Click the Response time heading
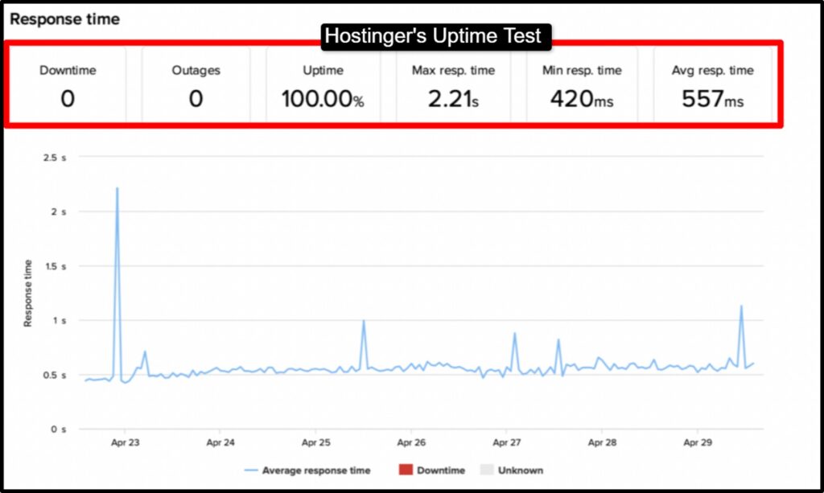824x493 pixels. coord(64,19)
